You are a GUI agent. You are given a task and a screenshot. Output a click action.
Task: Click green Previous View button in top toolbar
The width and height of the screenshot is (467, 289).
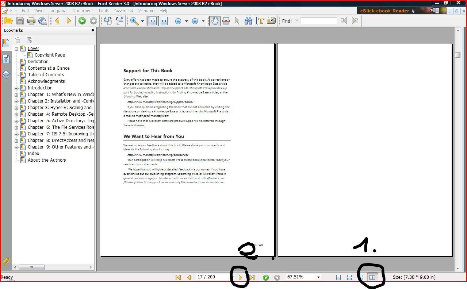click(82, 21)
